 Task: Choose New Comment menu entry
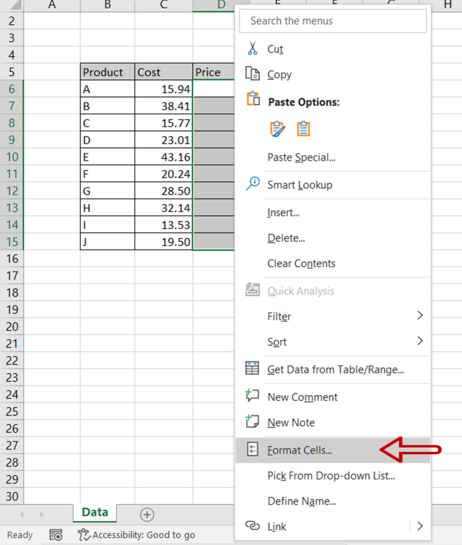pos(333,397)
